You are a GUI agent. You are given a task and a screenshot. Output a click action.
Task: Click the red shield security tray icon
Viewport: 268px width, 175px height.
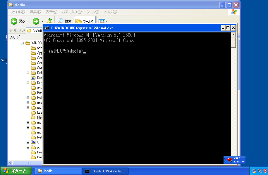(265, 171)
